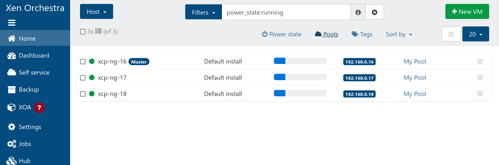Click the green New VM button

(467, 12)
